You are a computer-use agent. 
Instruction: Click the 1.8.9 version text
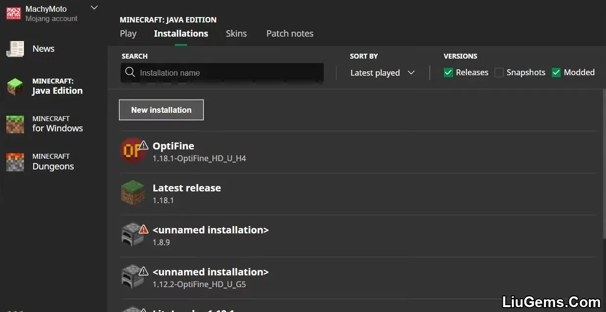click(161, 243)
